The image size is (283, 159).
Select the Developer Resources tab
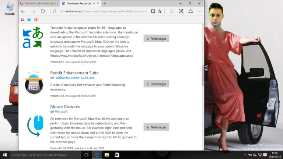80,3
